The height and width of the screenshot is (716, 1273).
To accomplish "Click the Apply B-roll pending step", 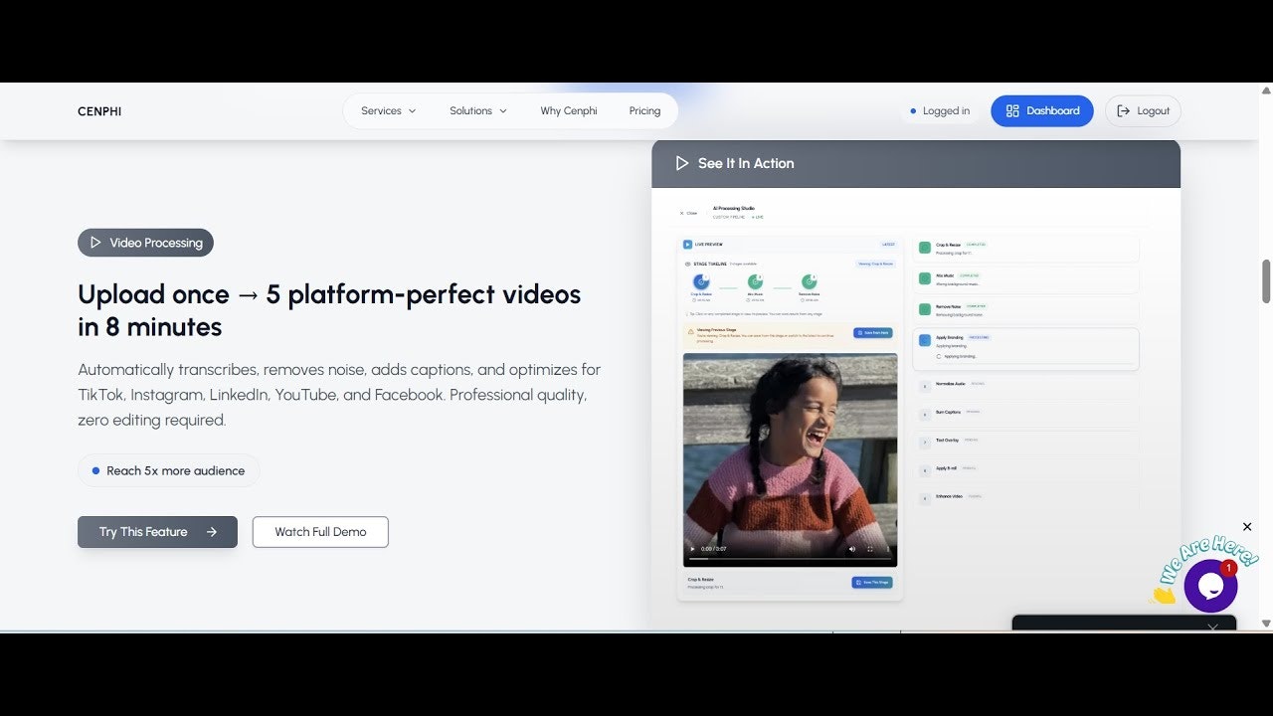I will [x=1025, y=469].
